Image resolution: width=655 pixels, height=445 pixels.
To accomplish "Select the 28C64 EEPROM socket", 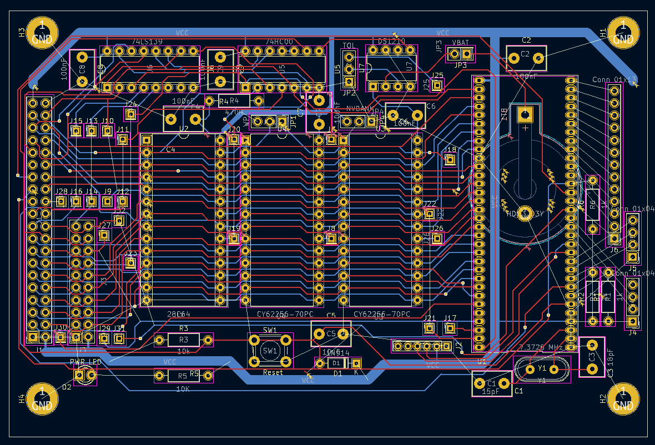I will (x=183, y=222).
